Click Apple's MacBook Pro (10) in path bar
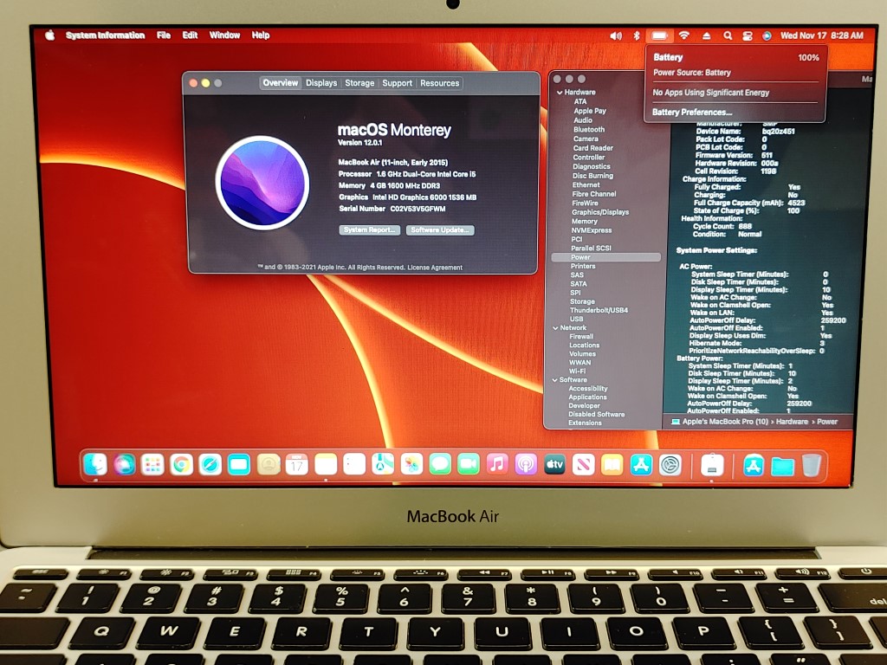This screenshot has width=887, height=665. [x=725, y=422]
